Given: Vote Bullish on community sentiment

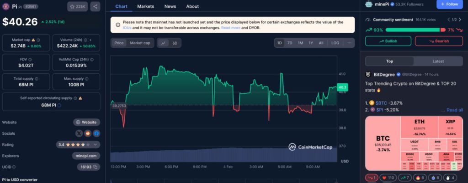Looking at the screenshot, I should [388, 41].
